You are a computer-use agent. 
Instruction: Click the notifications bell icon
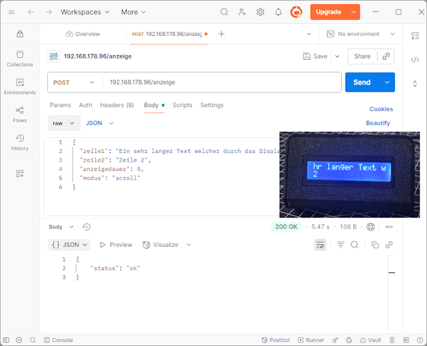click(x=278, y=12)
